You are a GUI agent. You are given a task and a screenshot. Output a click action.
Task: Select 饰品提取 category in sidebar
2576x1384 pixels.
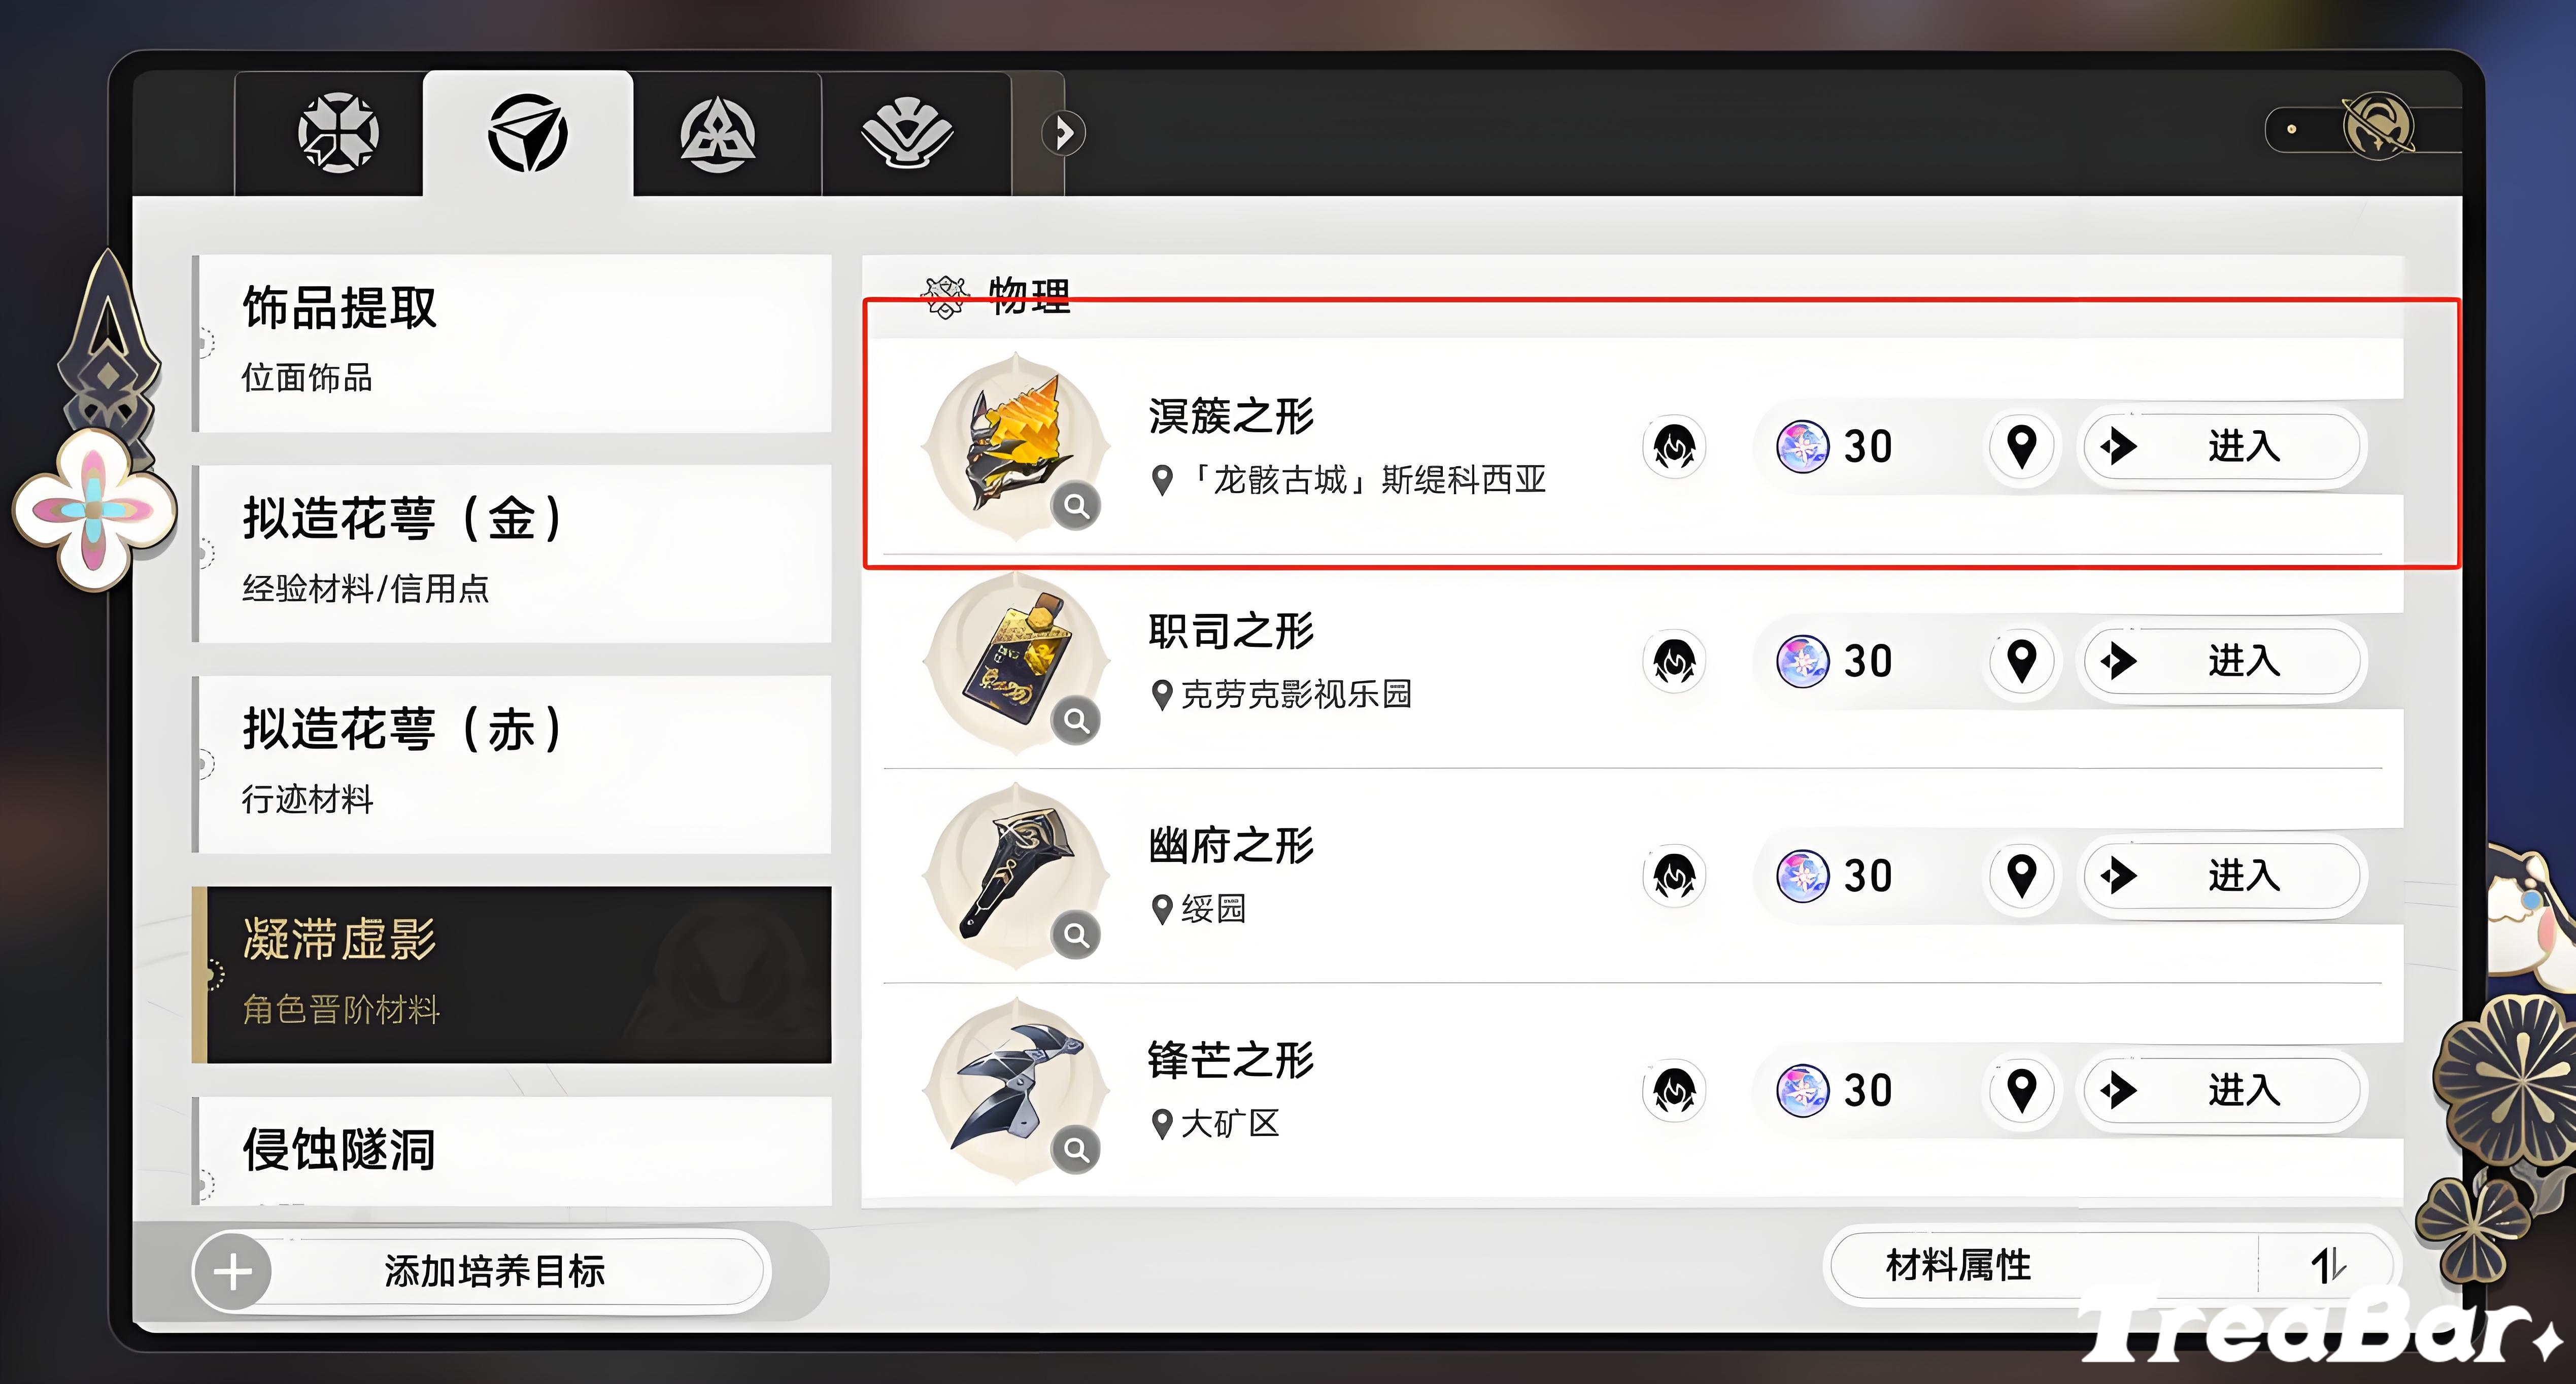(512, 343)
